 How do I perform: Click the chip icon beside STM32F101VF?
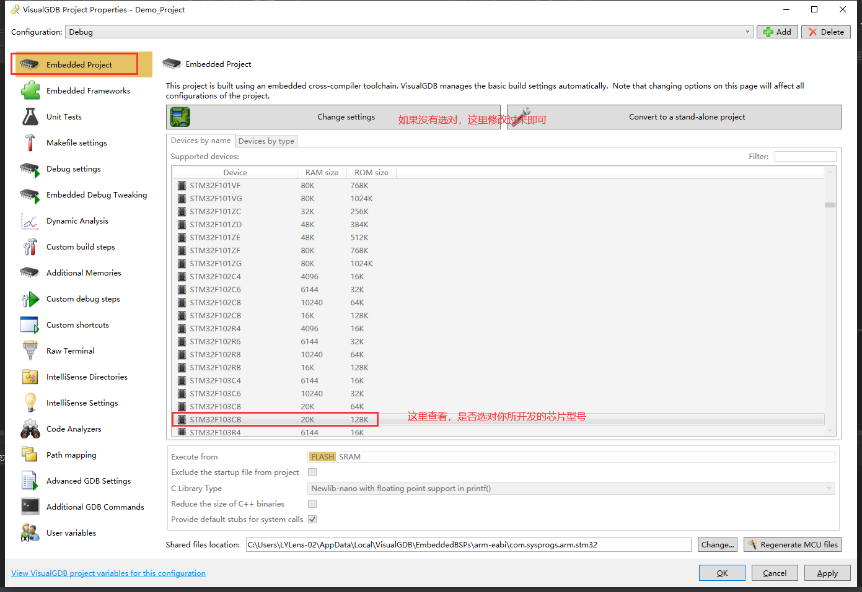(x=182, y=186)
